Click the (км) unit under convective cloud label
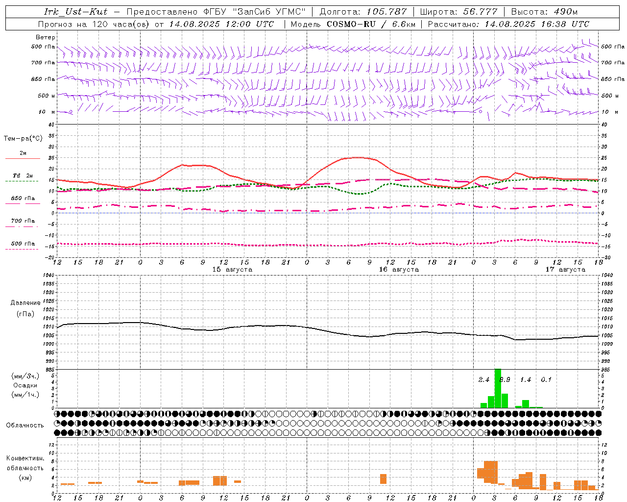 click(x=25, y=477)
